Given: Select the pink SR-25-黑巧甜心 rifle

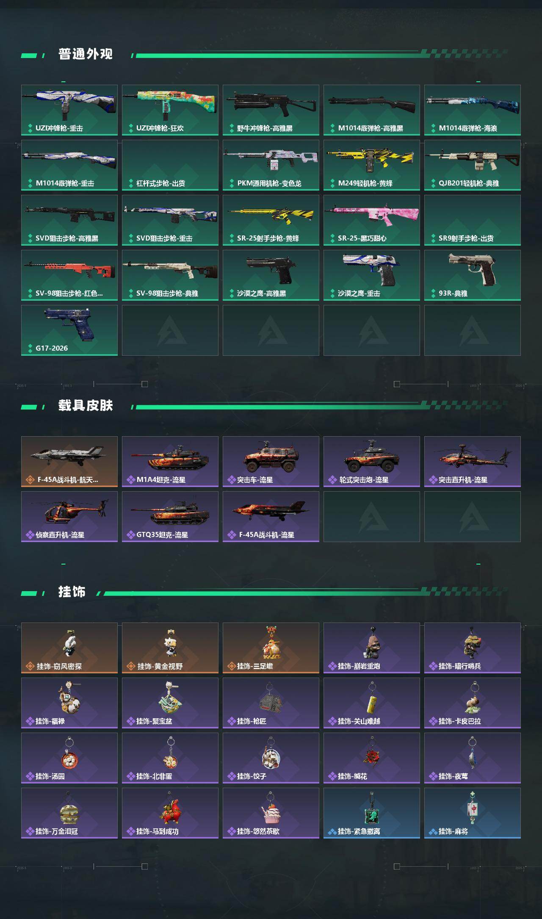Looking at the screenshot, I should [372, 220].
